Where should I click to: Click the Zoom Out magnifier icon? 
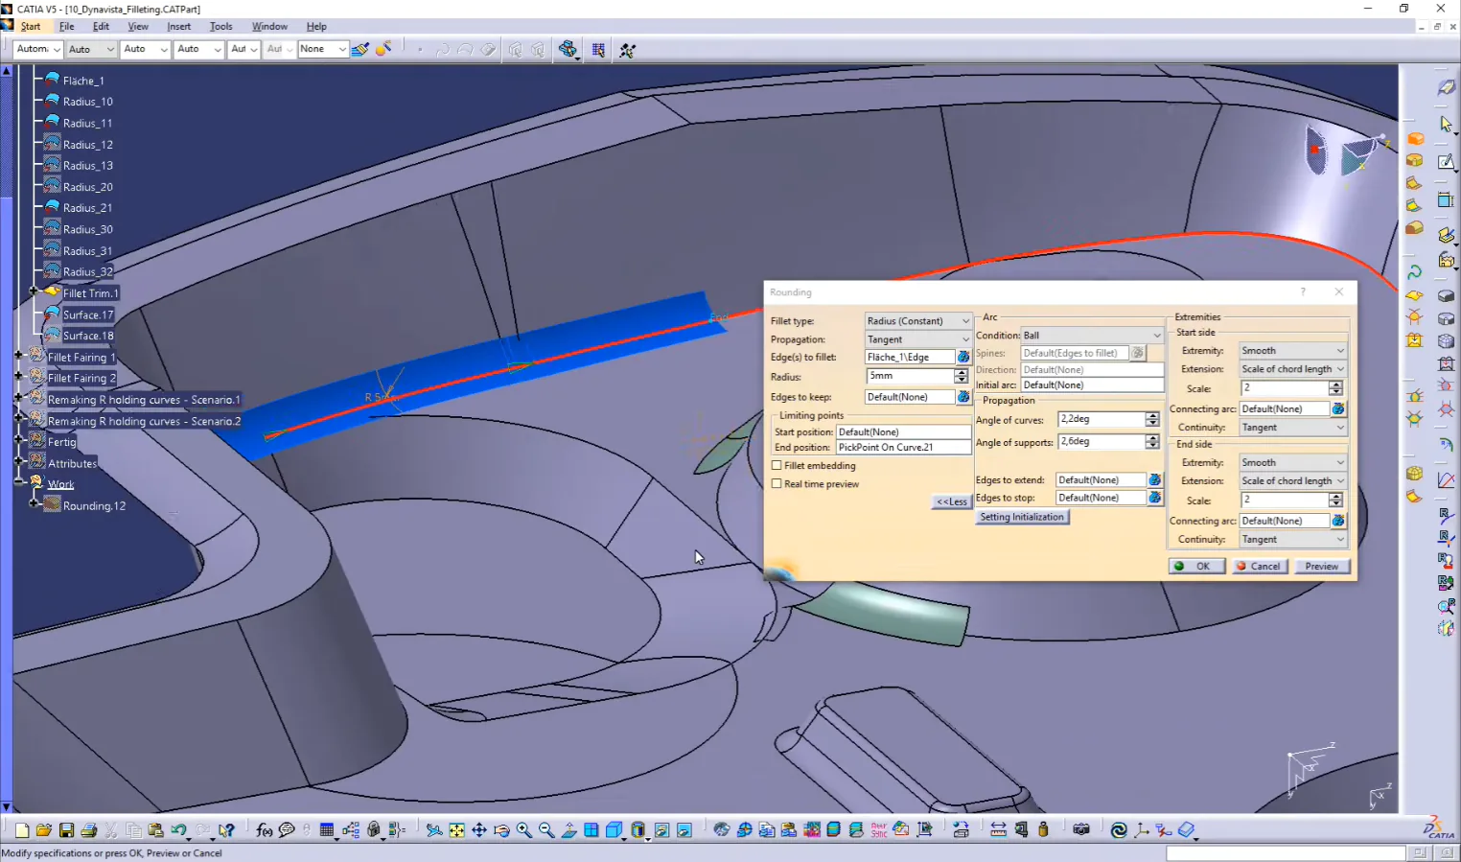[546, 830]
